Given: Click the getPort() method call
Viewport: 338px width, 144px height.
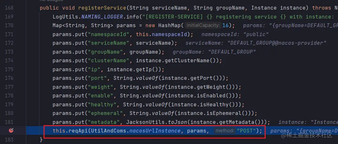Looking at the screenshot, I should point(205,78).
